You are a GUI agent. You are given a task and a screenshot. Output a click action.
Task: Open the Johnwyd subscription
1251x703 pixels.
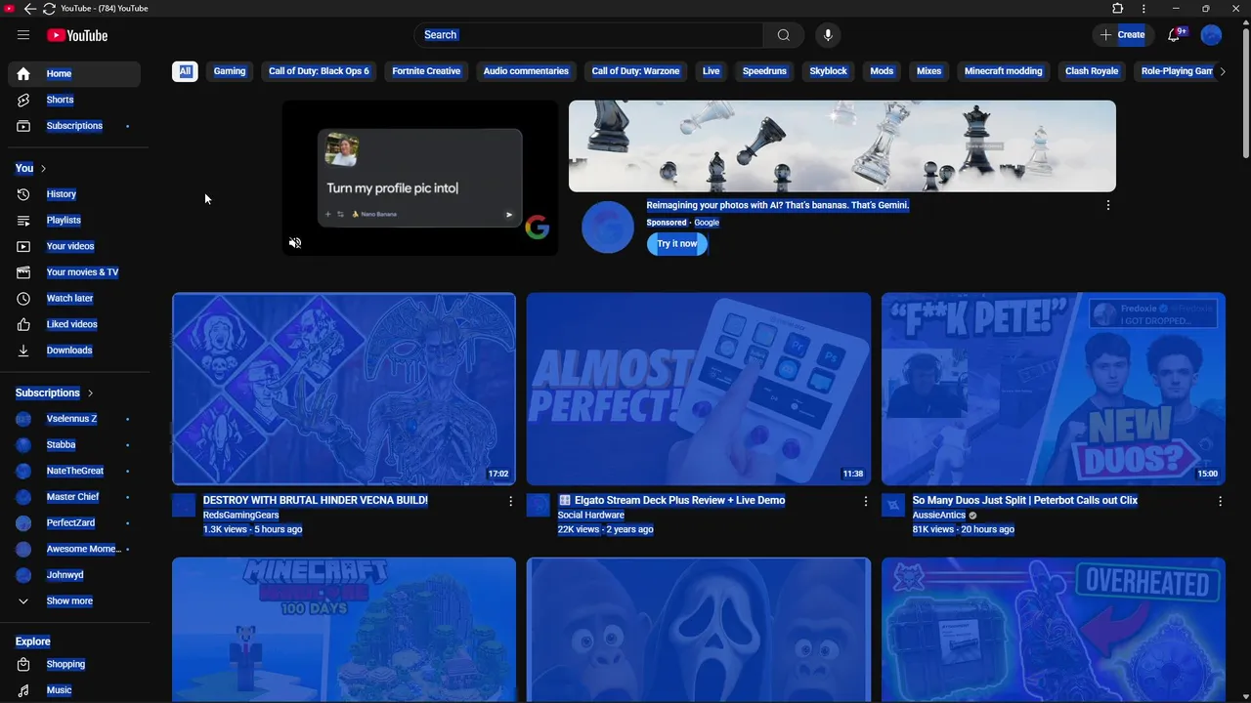[74, 575]
